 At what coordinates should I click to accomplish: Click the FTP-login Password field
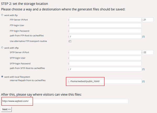(x=105, y=31)
